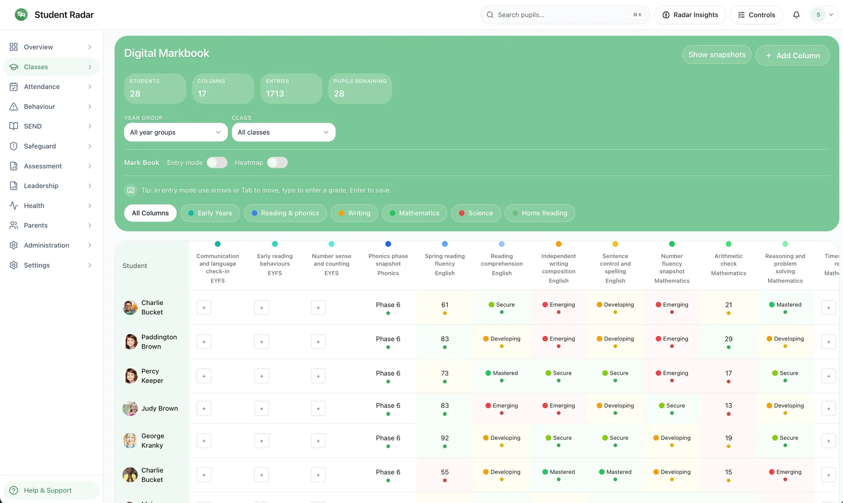Image resolution: width=843 pixels, height=503 pixels.
Task: Click the Search pupils field
Action: 565,15
